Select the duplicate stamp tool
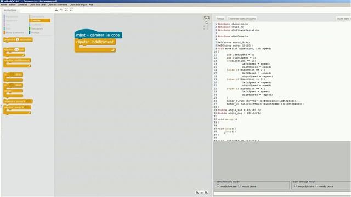 (56, 10)
